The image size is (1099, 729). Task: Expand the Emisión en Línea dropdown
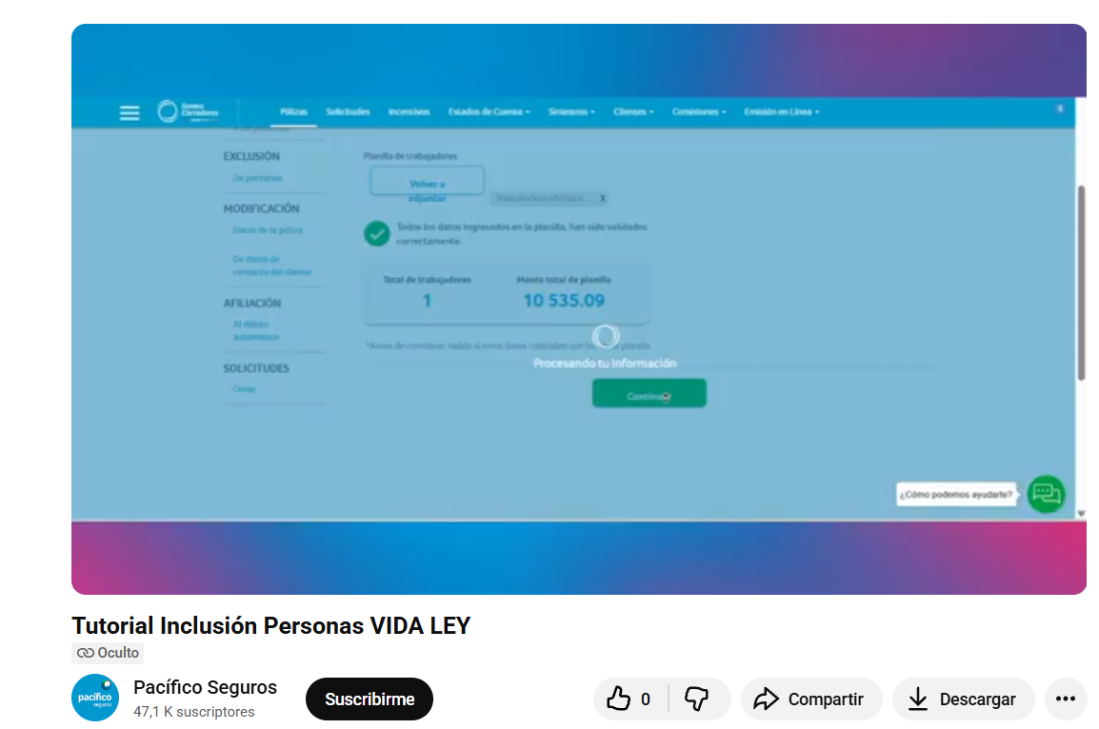coord(782,112)
